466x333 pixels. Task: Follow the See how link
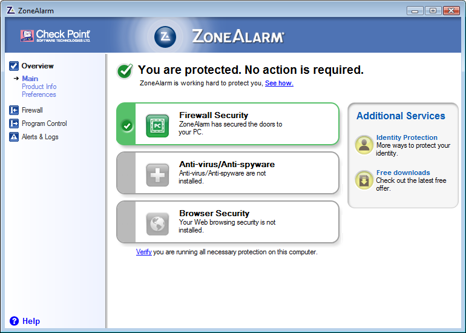(x=279, y=84)
